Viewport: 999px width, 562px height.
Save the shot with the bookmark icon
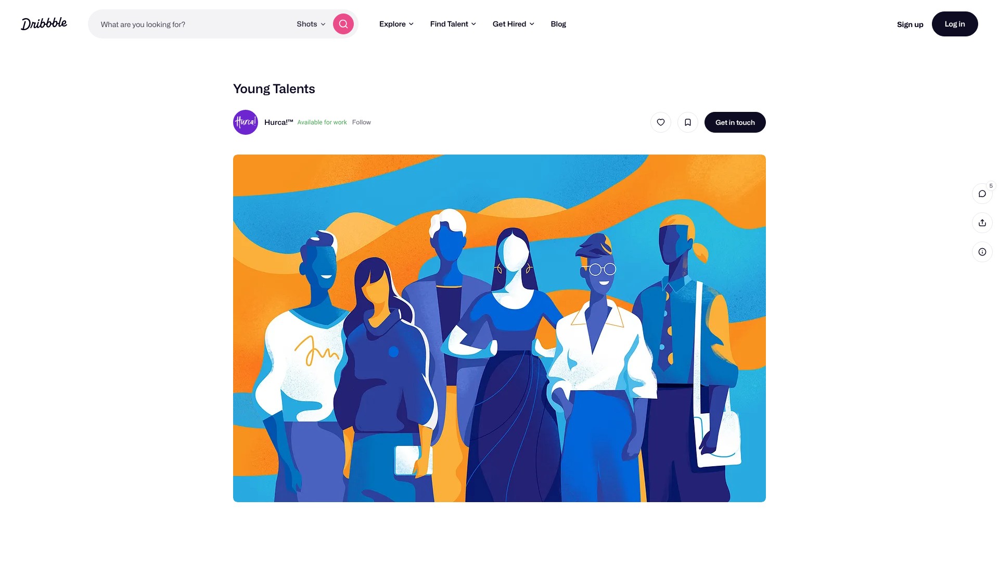pos(688,122)
